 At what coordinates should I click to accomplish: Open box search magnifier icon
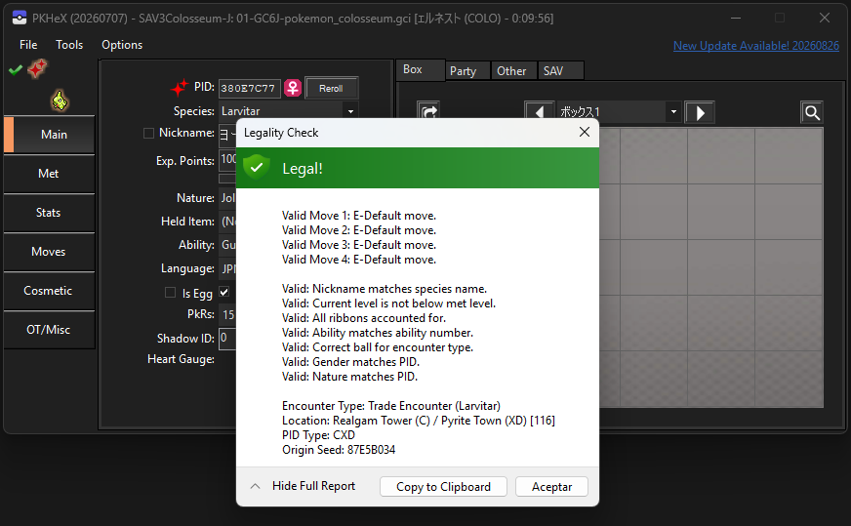(811, 112)
